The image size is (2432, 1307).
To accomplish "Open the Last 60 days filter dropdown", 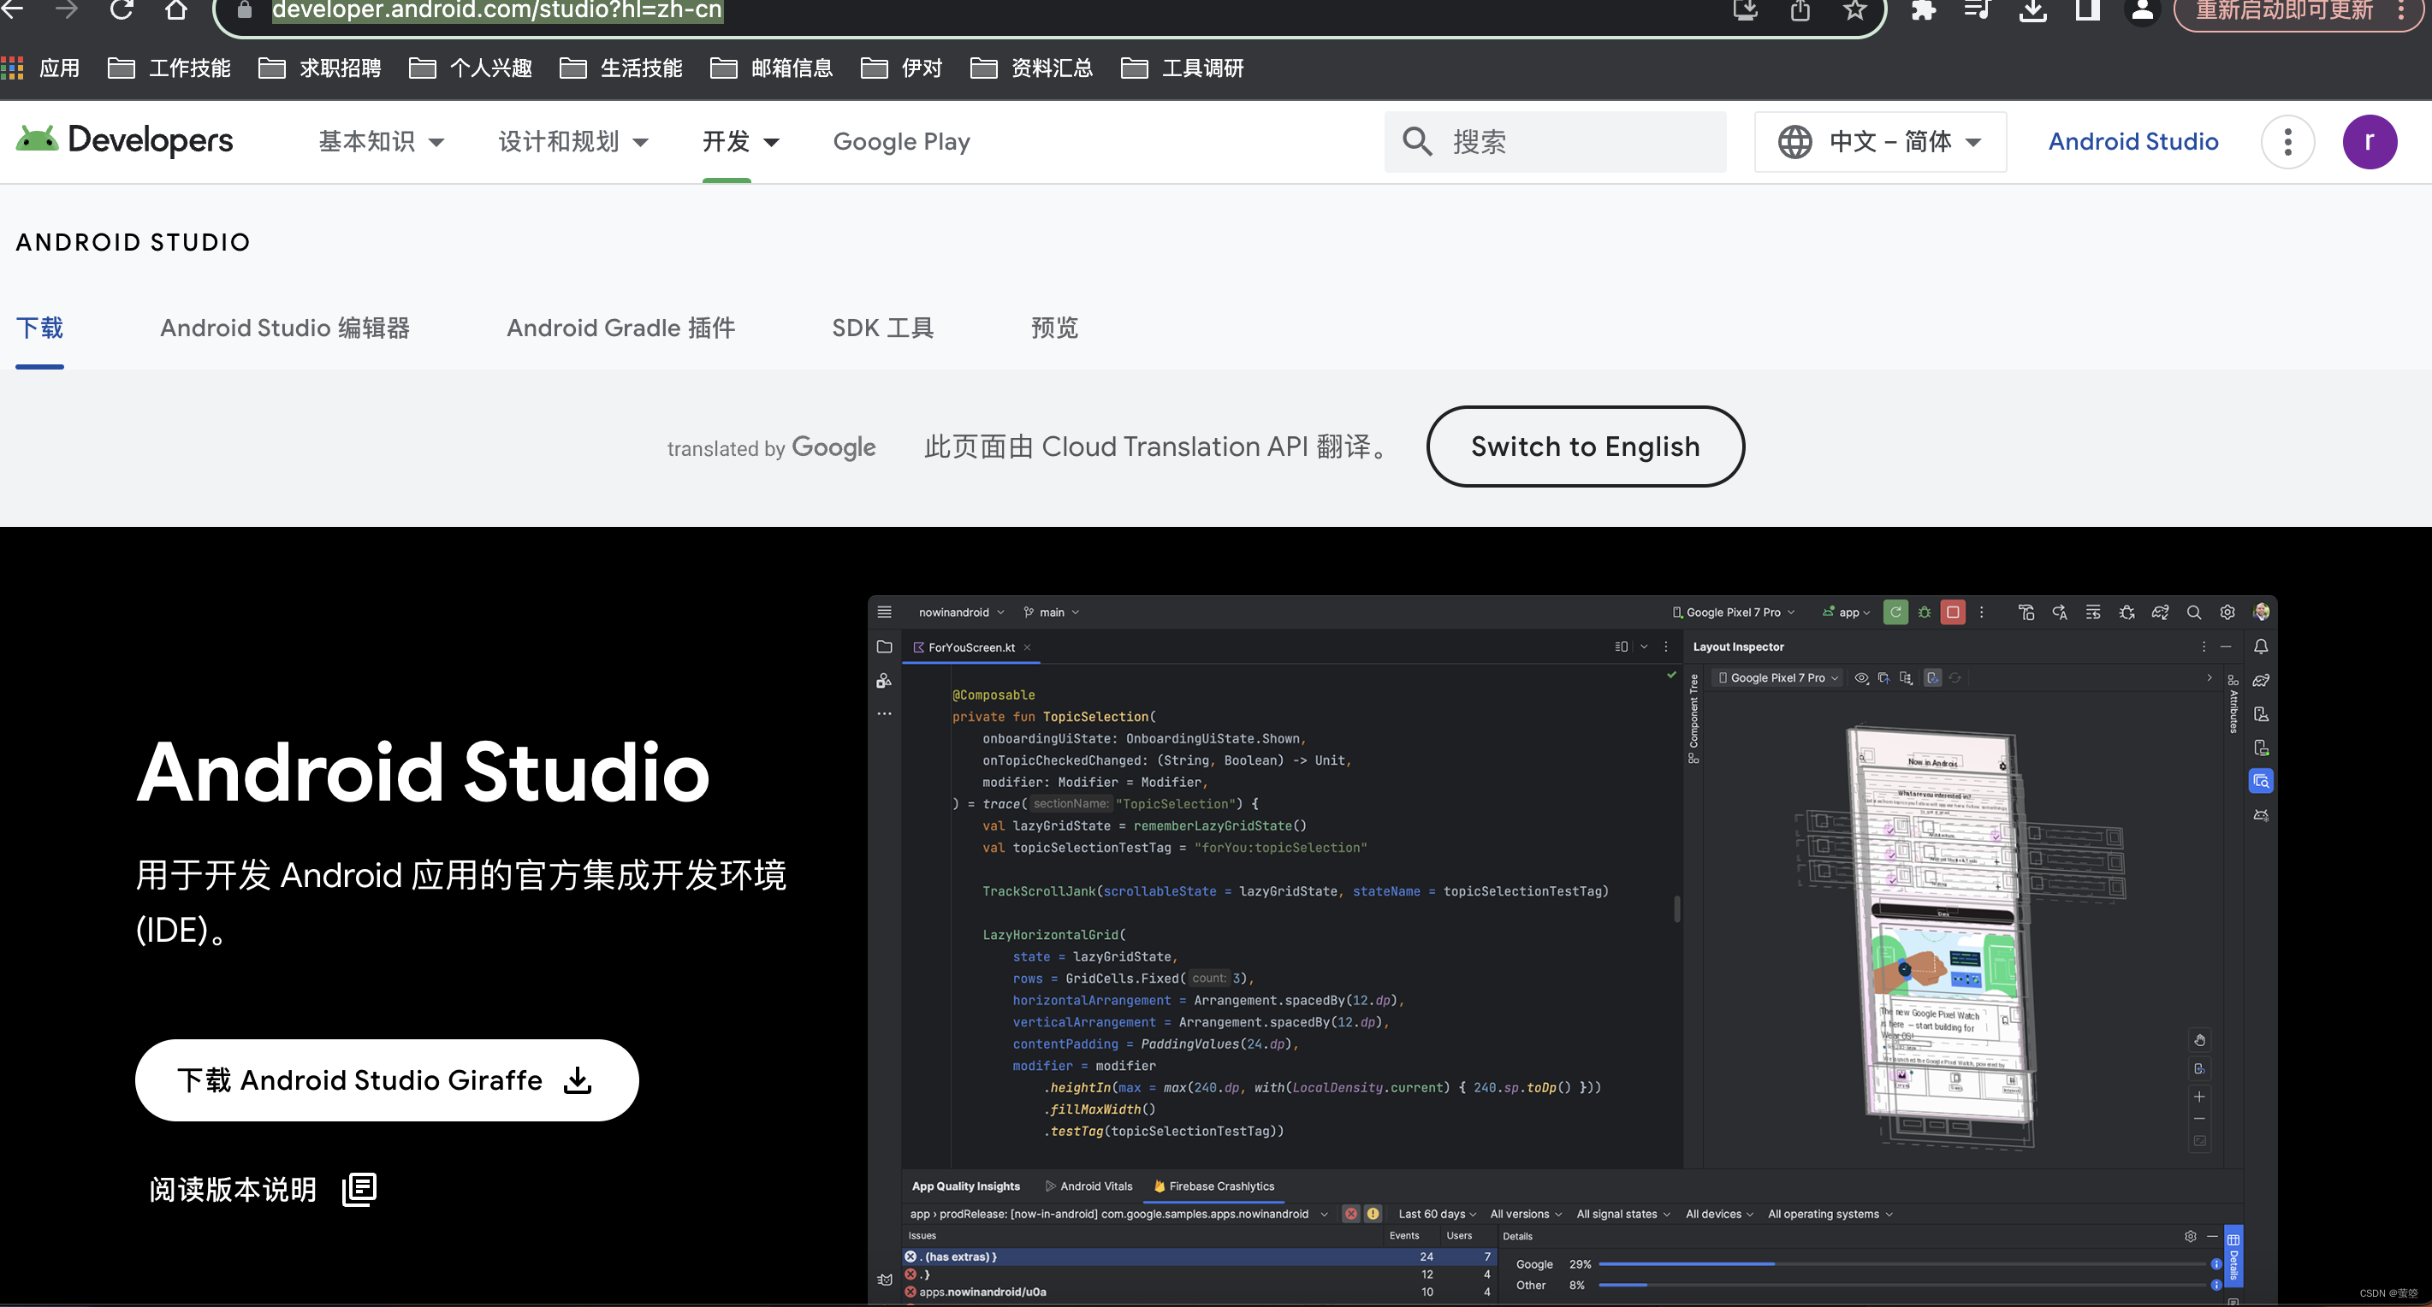I will tap(1435, 1214).
